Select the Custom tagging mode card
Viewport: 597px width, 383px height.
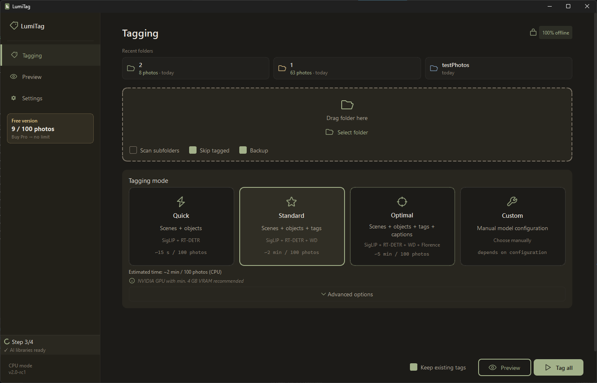(x=513, y=226)
